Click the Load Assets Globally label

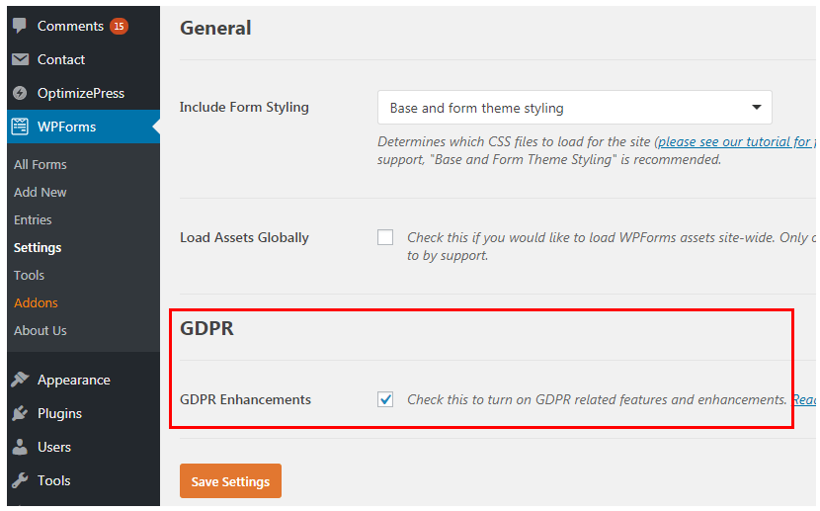pyautogui.click(x=244, y=237)
